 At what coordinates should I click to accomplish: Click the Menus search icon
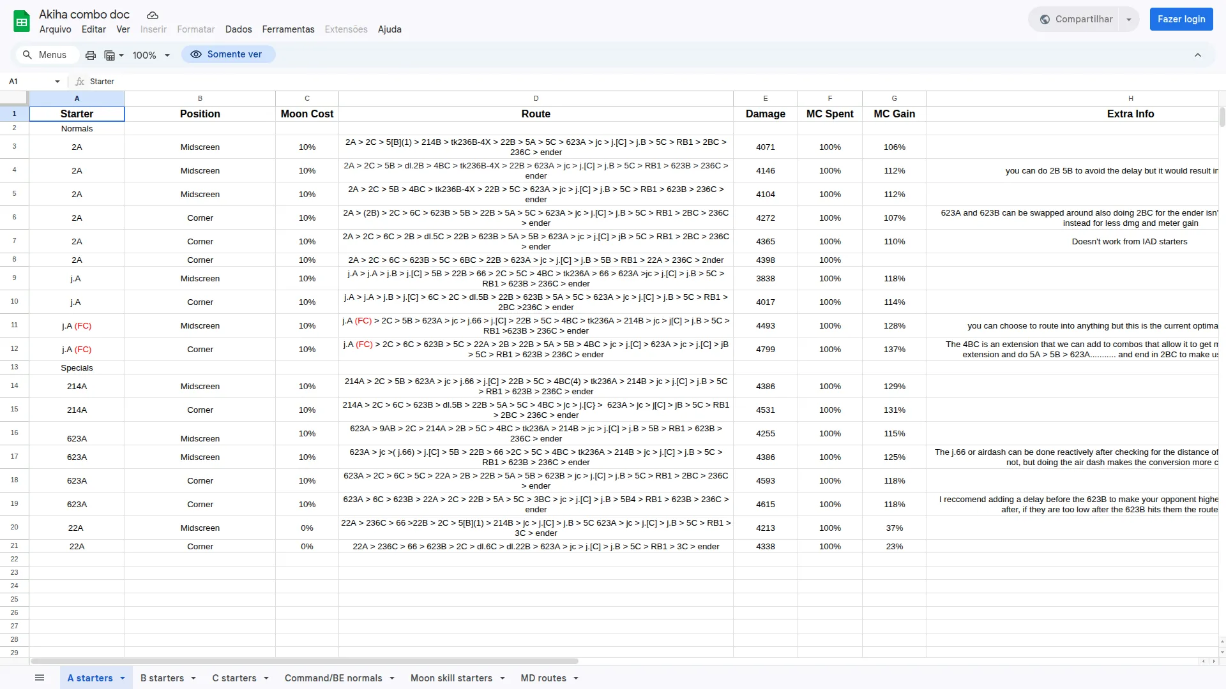27,55
